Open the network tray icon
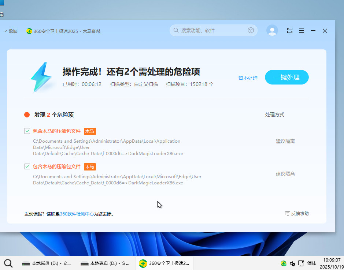This screenshot has height=270, width=344. pos(301,263)
